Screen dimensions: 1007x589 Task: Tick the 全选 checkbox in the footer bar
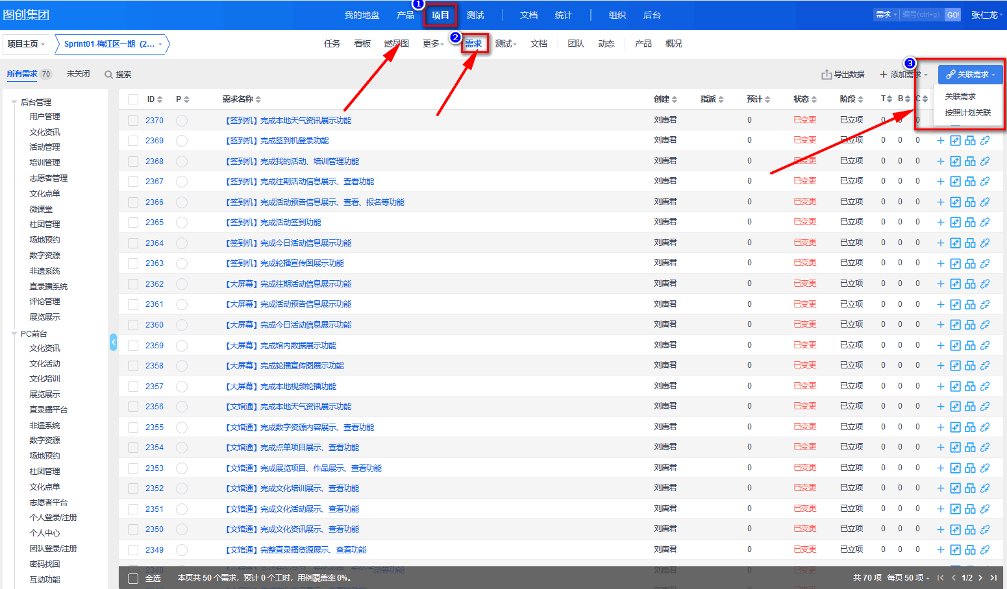(133, 579)
